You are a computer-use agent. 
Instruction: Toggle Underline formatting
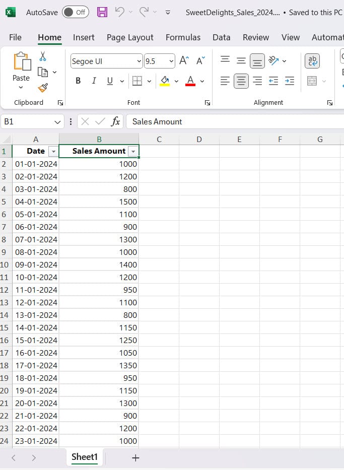coord(110,81)
